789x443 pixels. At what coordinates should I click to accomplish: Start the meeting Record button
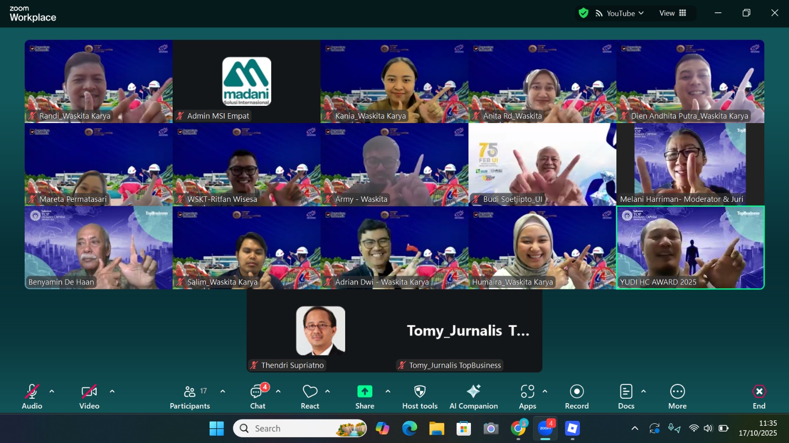[x=576, y=397]
